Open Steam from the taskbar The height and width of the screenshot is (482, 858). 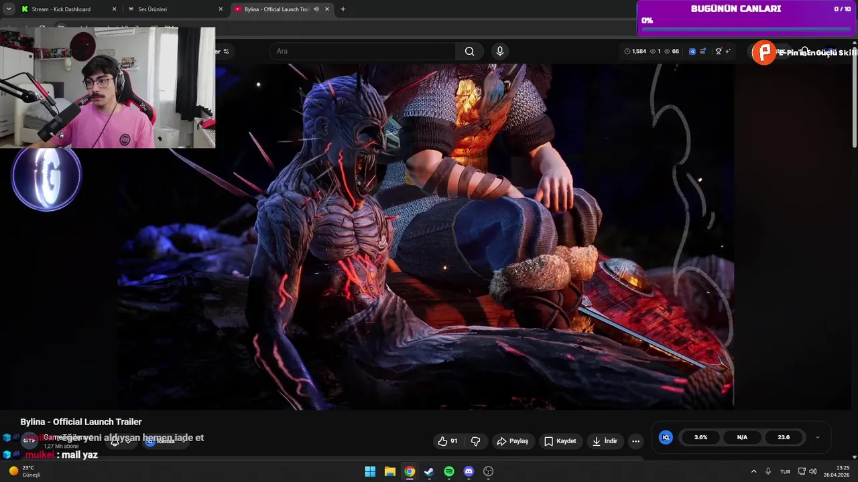point(429,471)
